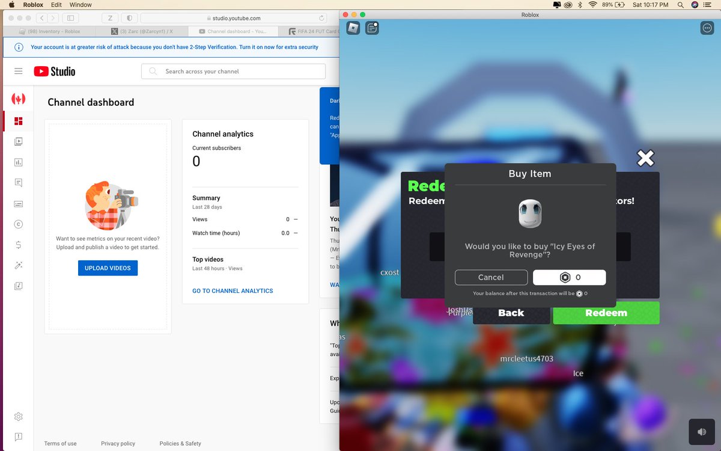Select the Dashboard sidebar icon

(19, 121)
